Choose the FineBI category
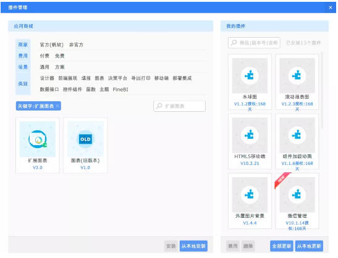The height and width of the screenshot is (258, 338). tap(120, 89)
